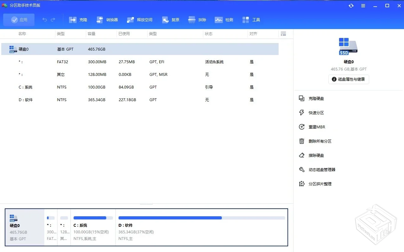
Task: Open the column display options icon
Action: coord(283,34)
